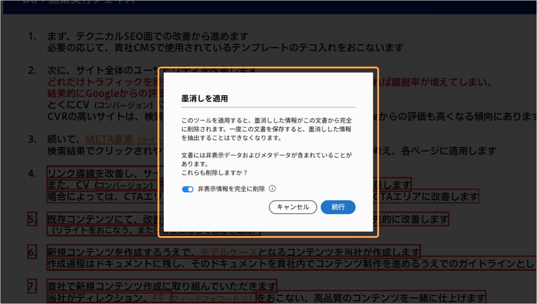Image resolution: width=537 pixels, height=304 pixels.
Task: Open info icon beside 非表示情報を完全に削除
Action: click(x=272, y=189)
